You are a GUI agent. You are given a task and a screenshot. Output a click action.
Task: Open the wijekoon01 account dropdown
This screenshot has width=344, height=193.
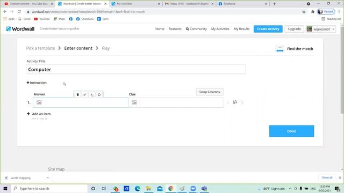tap(321, 29)
